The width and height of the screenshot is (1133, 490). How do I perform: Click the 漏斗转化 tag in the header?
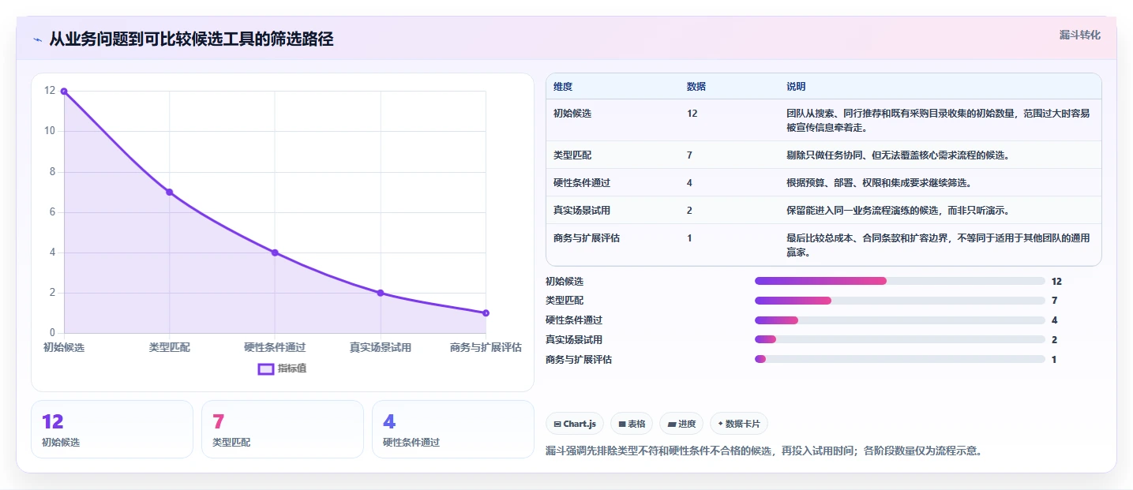coord(1079,35)
